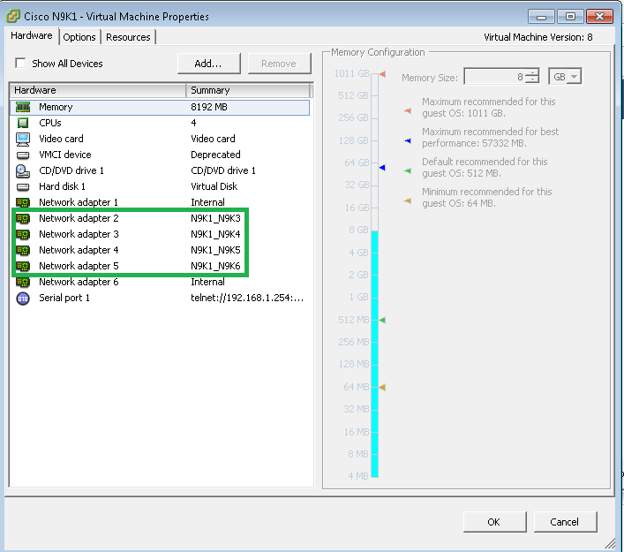The width and height of the screenshot is (624, 552).
Task: Switch to the Hardware tab
Action: pyautogui.click(x=32, y=35)
